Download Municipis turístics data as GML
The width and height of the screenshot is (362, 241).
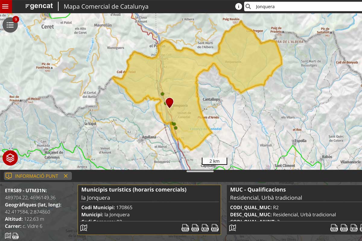[185, 228]
